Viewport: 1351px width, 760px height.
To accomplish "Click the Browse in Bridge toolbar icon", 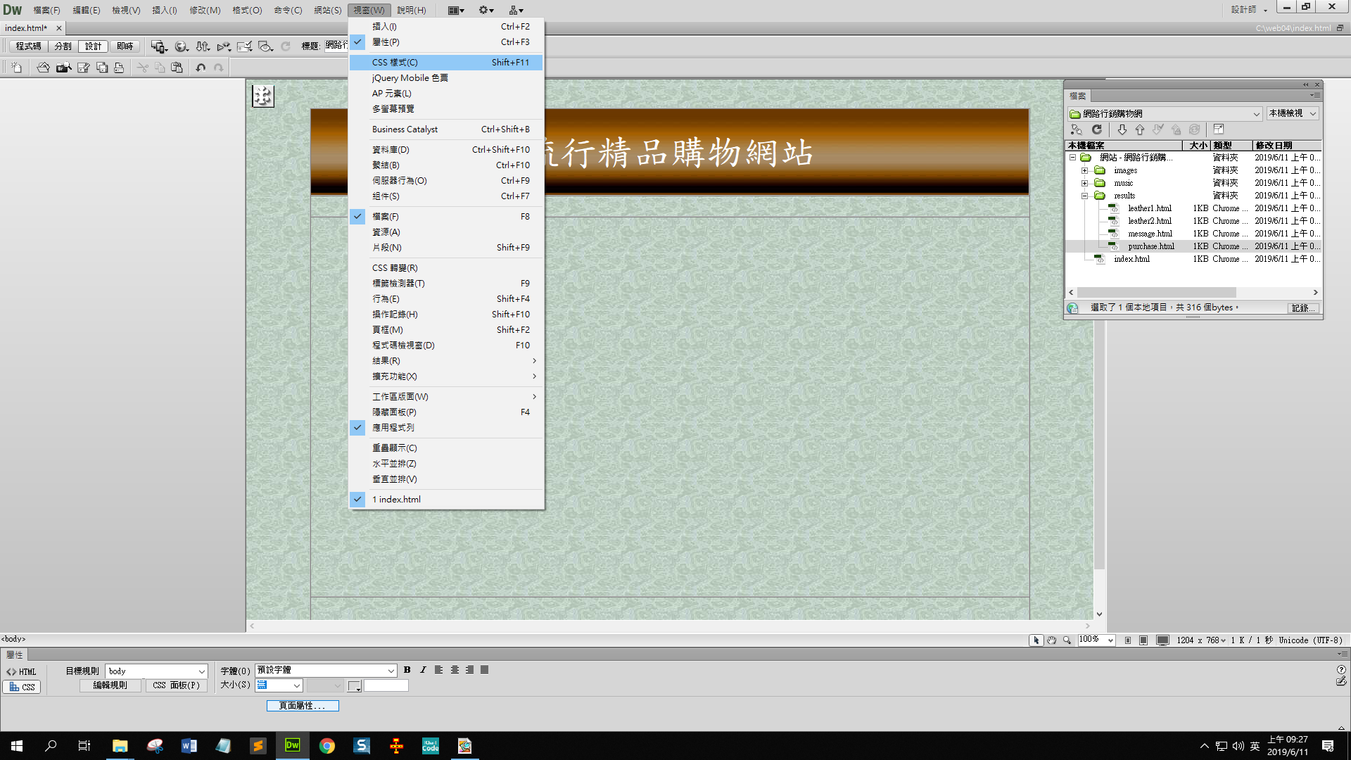I will point(63,68).
